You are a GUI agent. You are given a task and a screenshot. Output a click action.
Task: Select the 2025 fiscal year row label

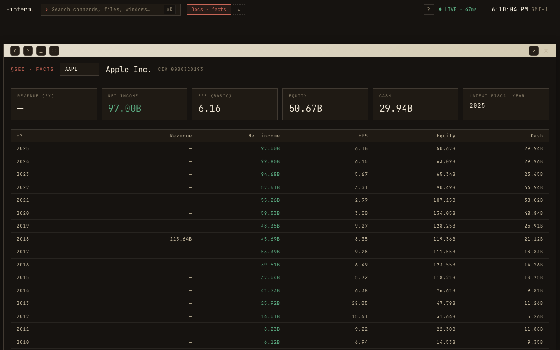[23, 149]
